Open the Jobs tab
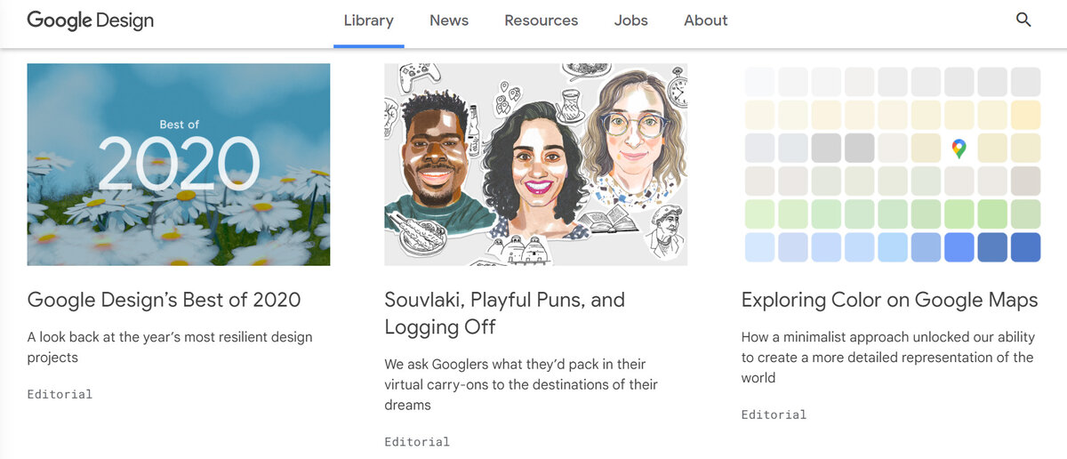 tap(631, 20)
